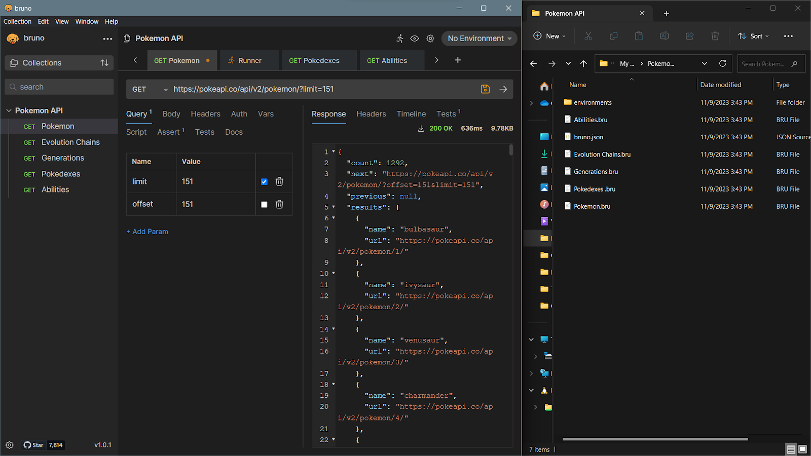Viewport: 811px width, 456px height.
Task: Open the response Timeline tab
Action: coord(411,114)
